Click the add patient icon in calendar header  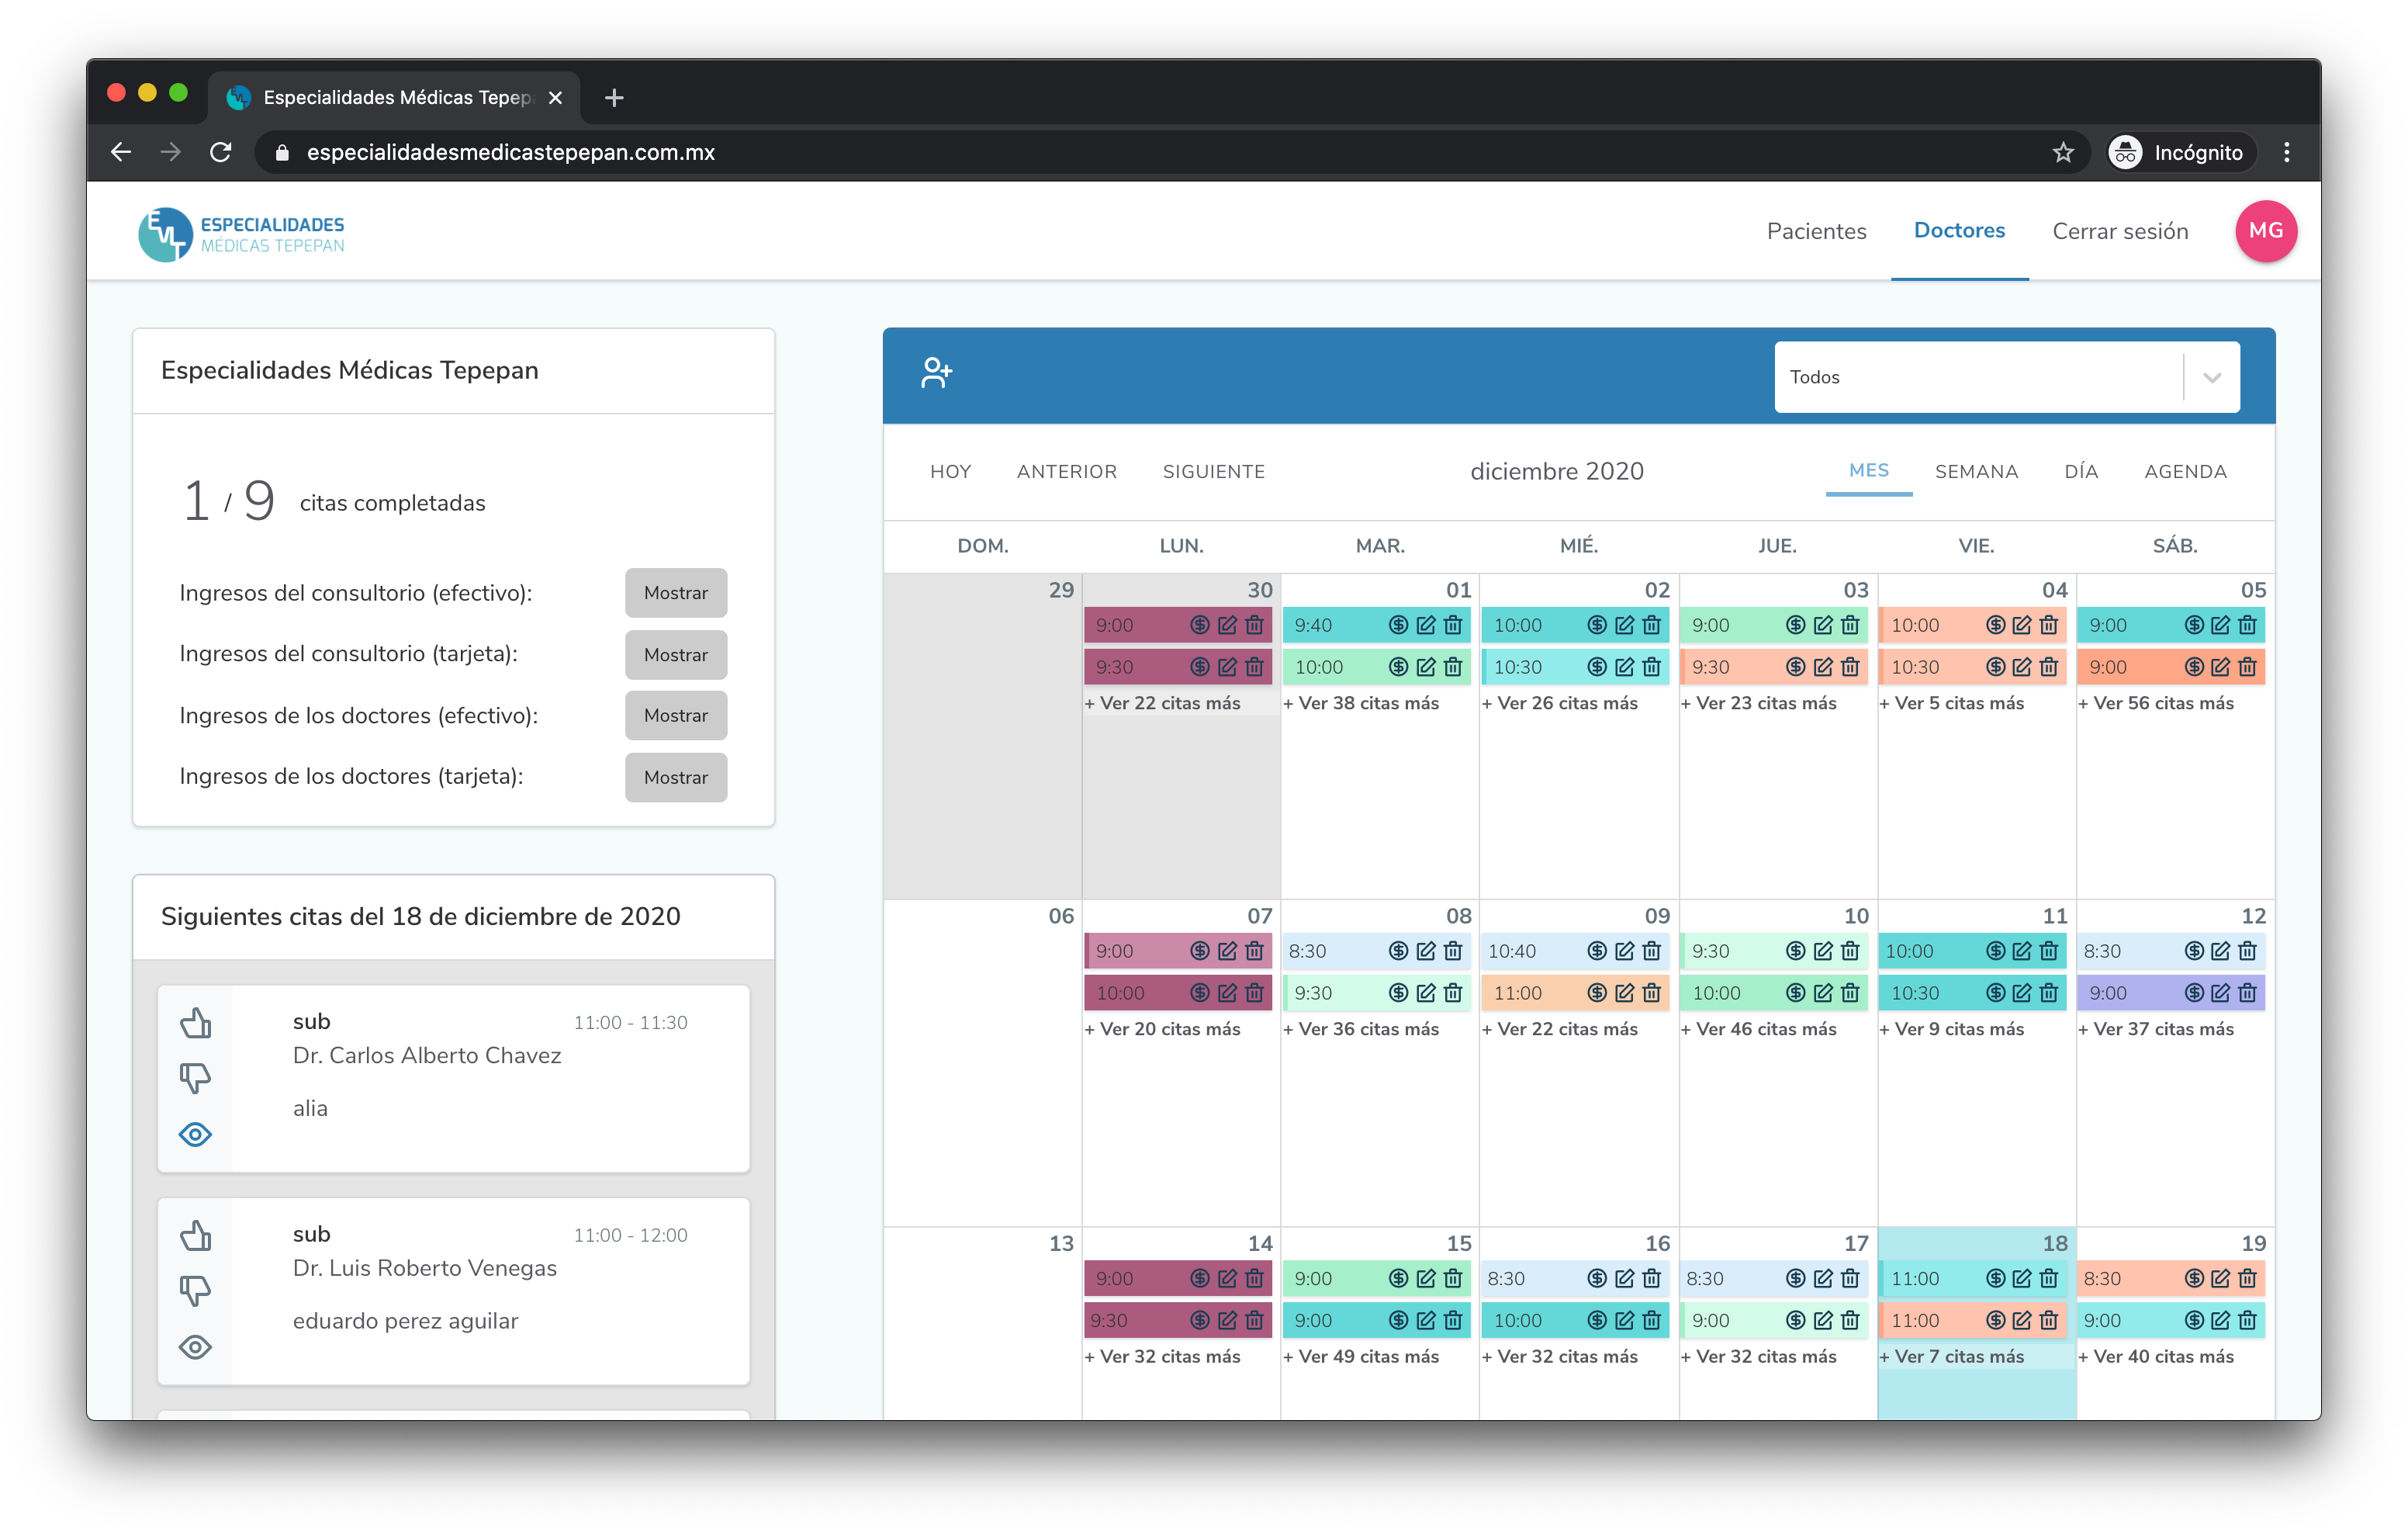[936, 374]
